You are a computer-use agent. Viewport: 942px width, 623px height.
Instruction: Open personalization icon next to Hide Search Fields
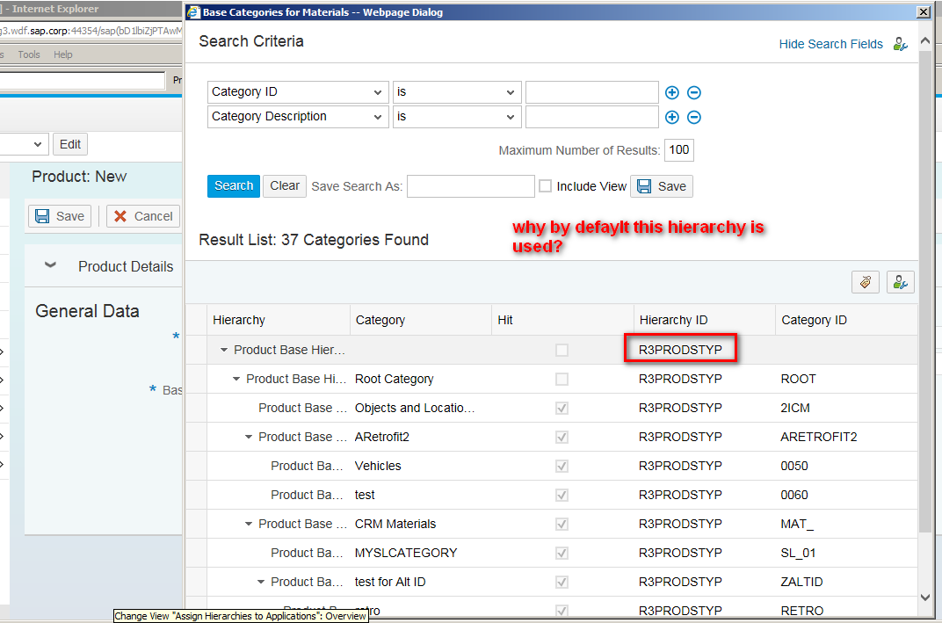pyautogui.click(x=900, y=44)
